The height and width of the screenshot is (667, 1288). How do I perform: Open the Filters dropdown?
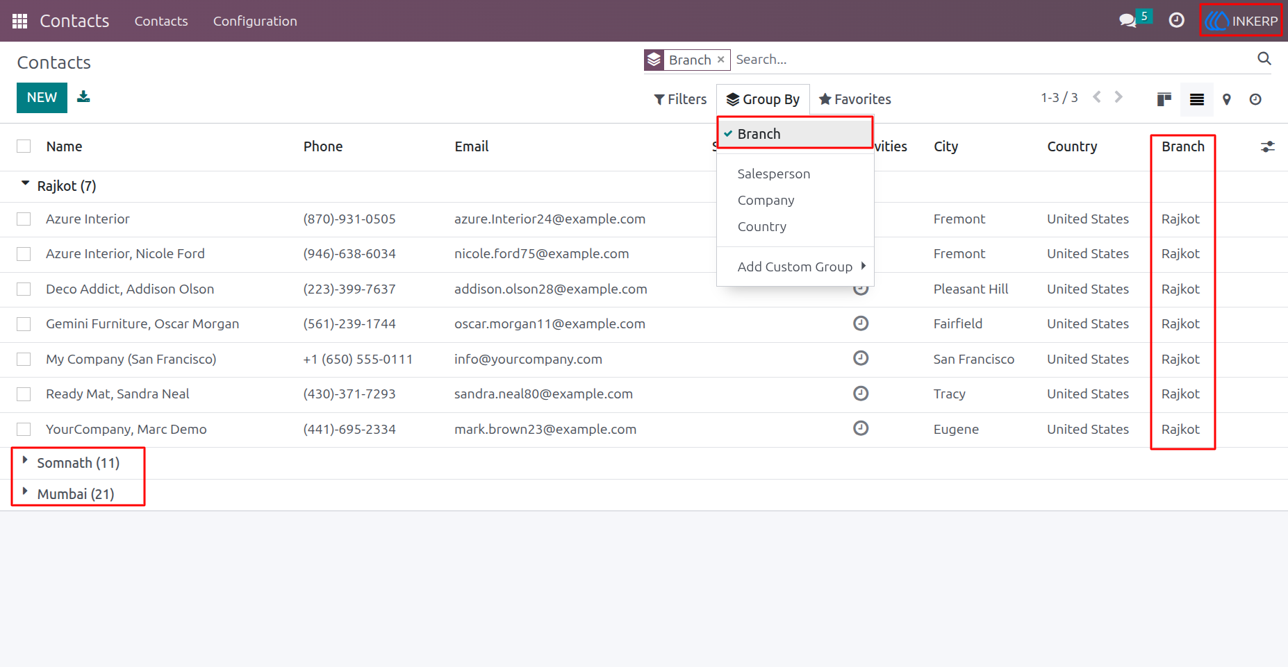coord(680,99)
